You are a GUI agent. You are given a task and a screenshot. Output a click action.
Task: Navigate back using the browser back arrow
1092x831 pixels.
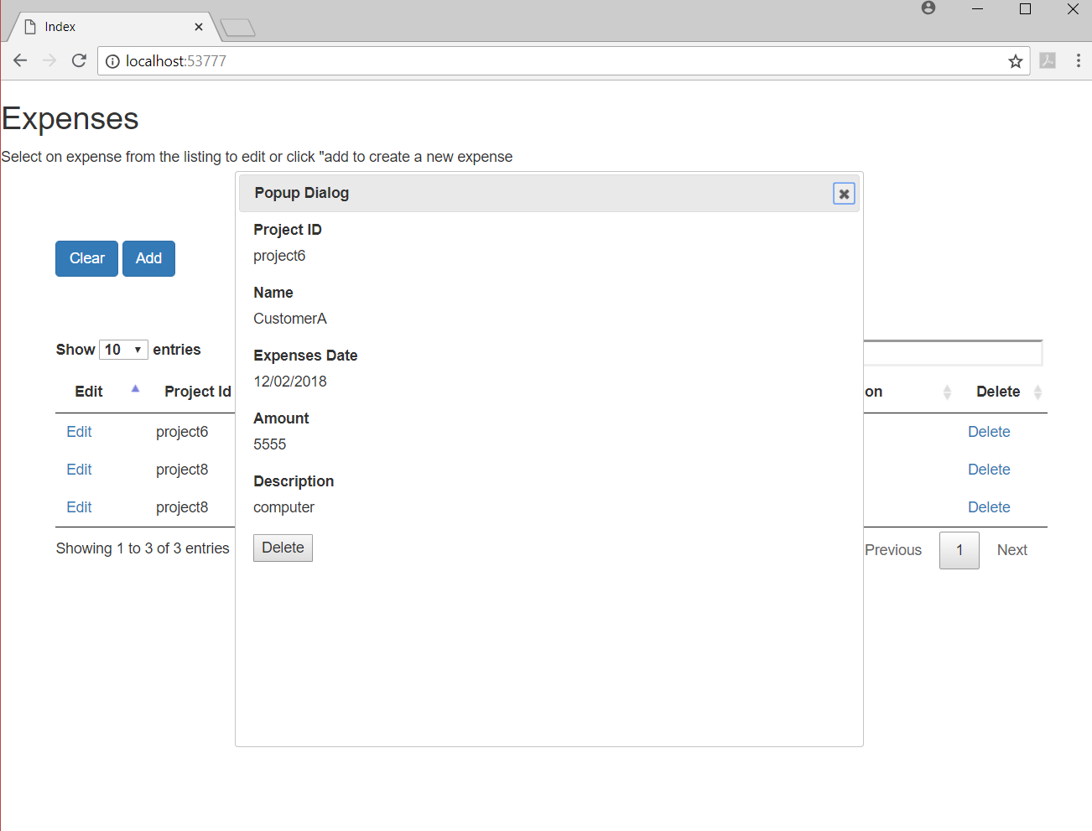click(x=20, y=60)
